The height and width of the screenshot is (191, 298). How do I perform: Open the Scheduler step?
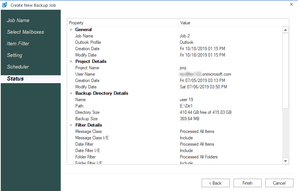[x=18, y=67]
